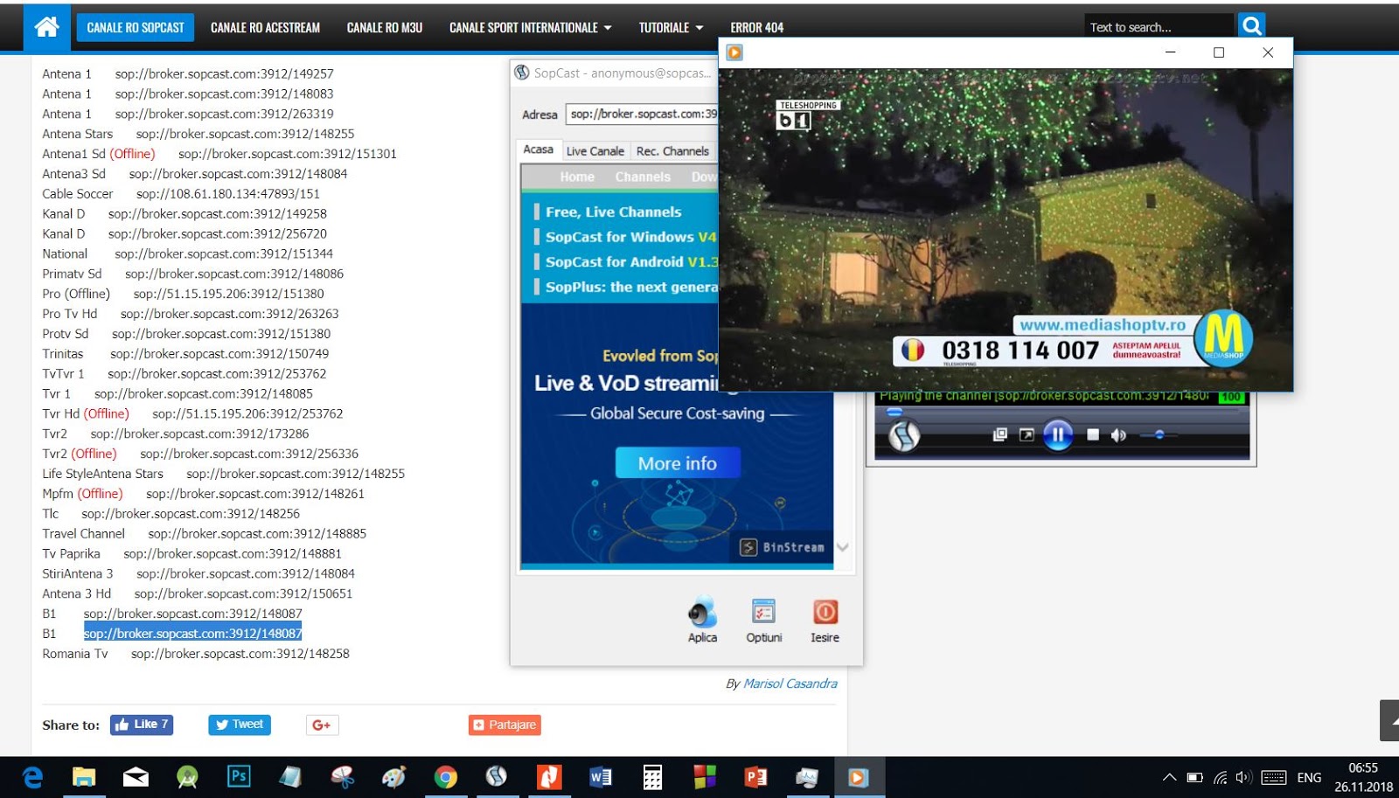Click the BinStream badge in SopCast banner
1399x798 pixels.
783,547
